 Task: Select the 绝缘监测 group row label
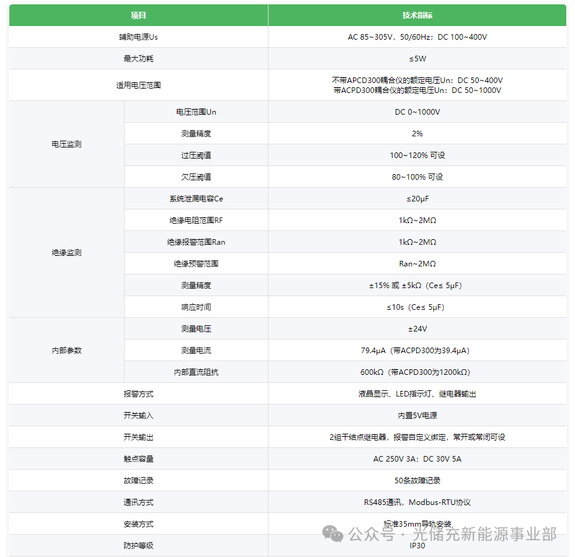[66, 252]
